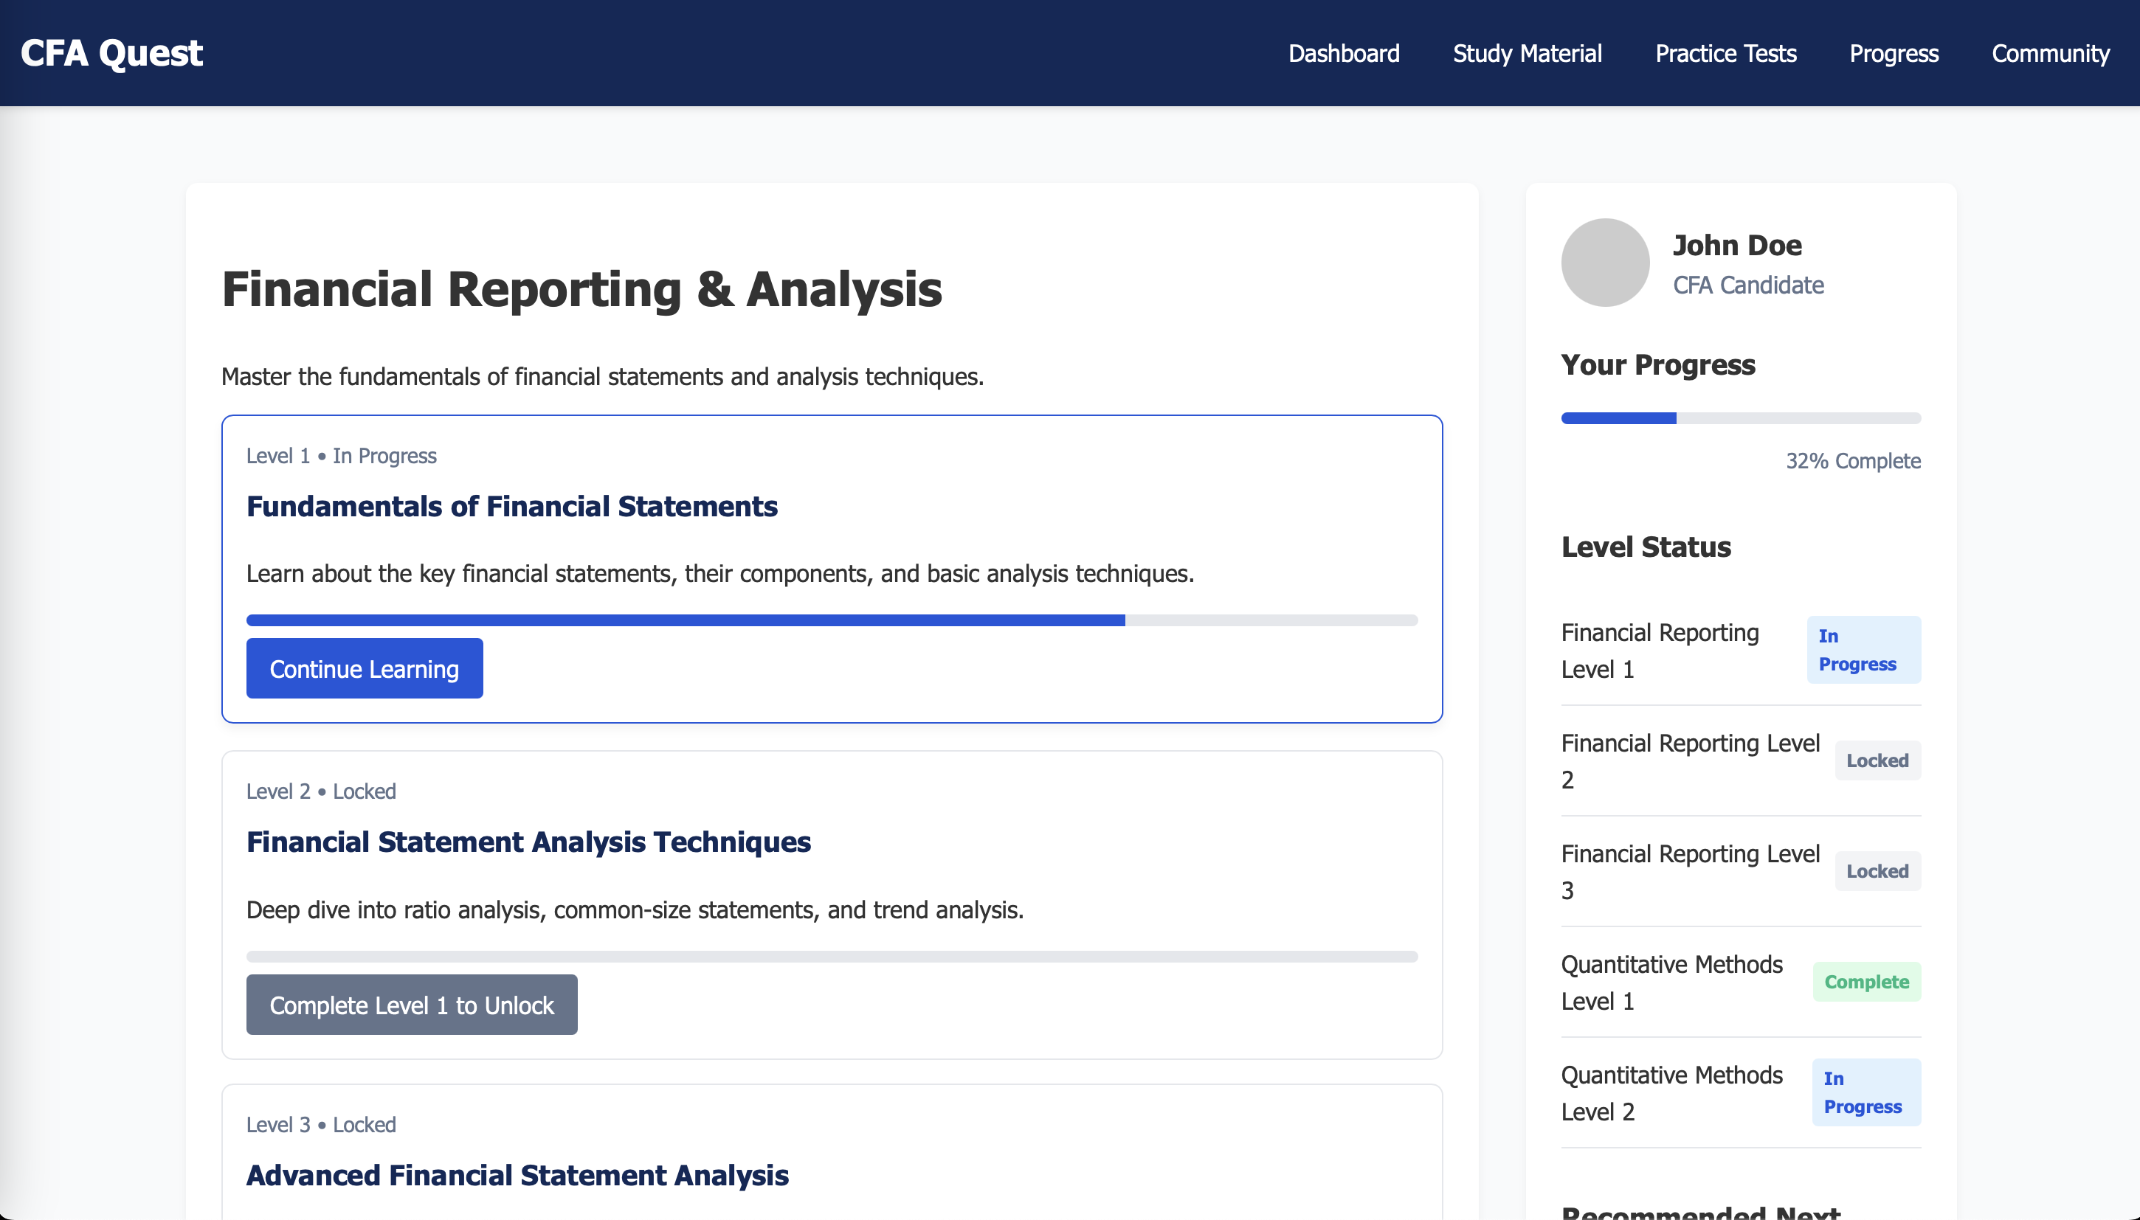The image size is (2140, 1220).
Task: Open Financial Statement Analysis Techniques title
Action: click(528, 842)
